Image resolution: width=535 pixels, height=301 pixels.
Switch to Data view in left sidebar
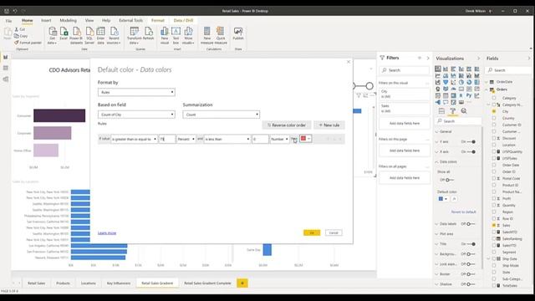tap(6, 68)
